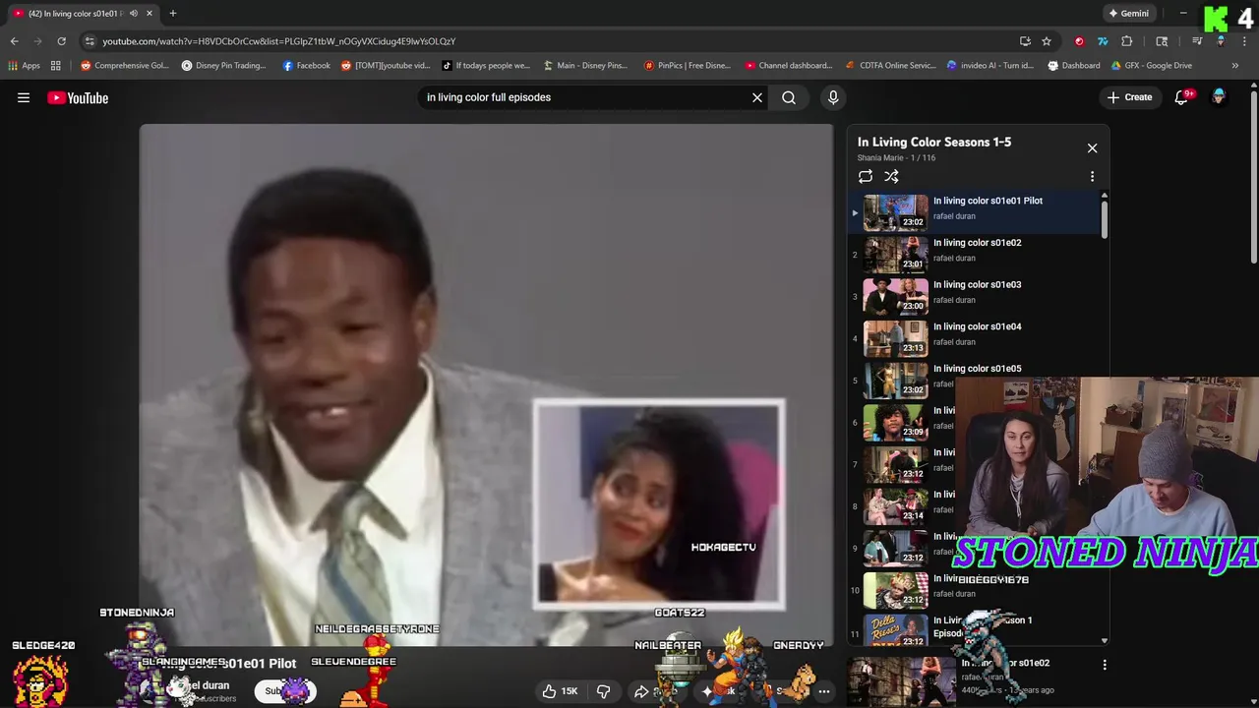Screen dimensions: 1259x708
Task: Like the video with 15K likes
Action: (560, 691)
